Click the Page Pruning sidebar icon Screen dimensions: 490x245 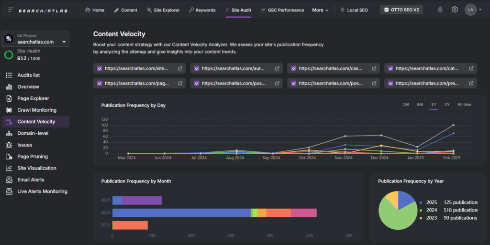[x=9, y=157]
